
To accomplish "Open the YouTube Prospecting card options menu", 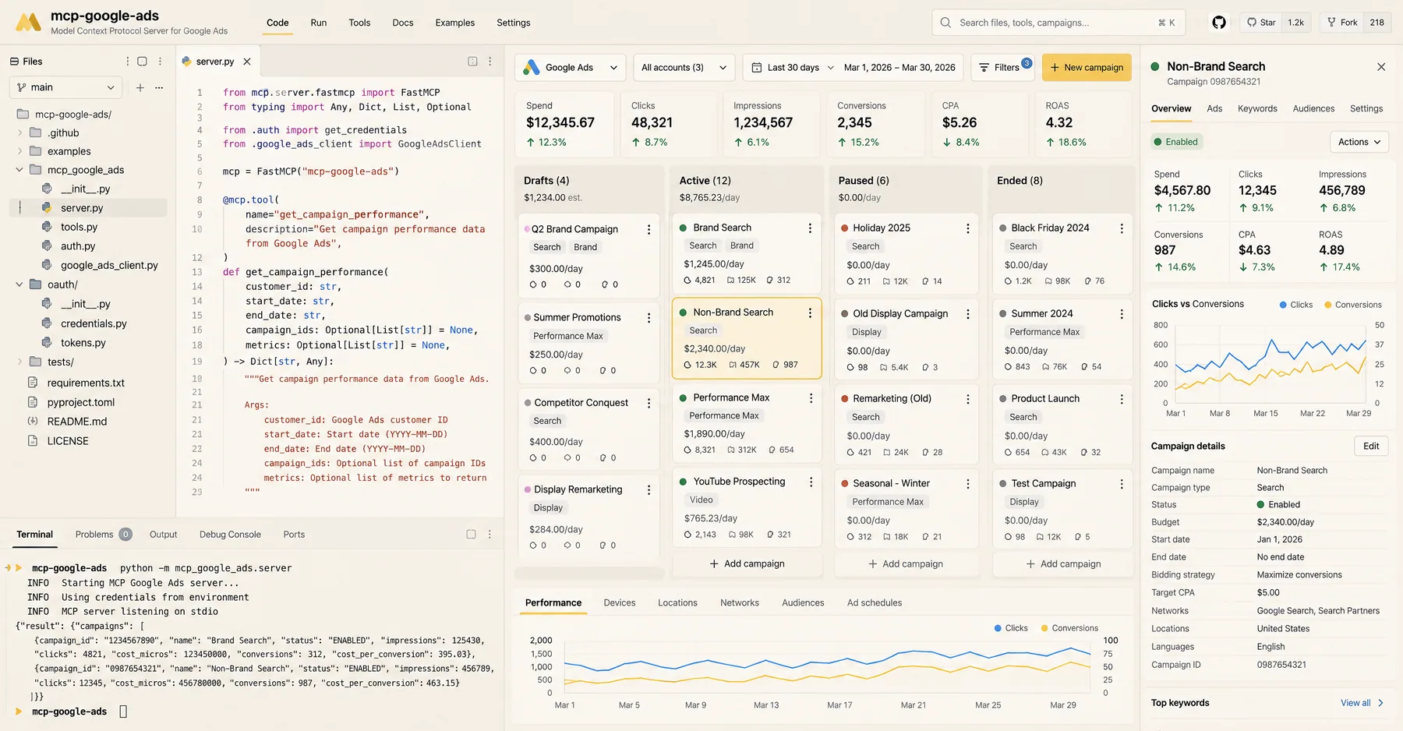I will pos(811,482).
